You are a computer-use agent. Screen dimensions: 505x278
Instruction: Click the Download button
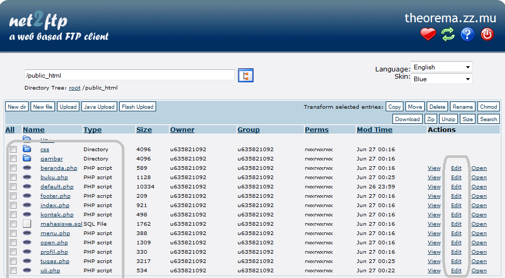click(408, 119)
